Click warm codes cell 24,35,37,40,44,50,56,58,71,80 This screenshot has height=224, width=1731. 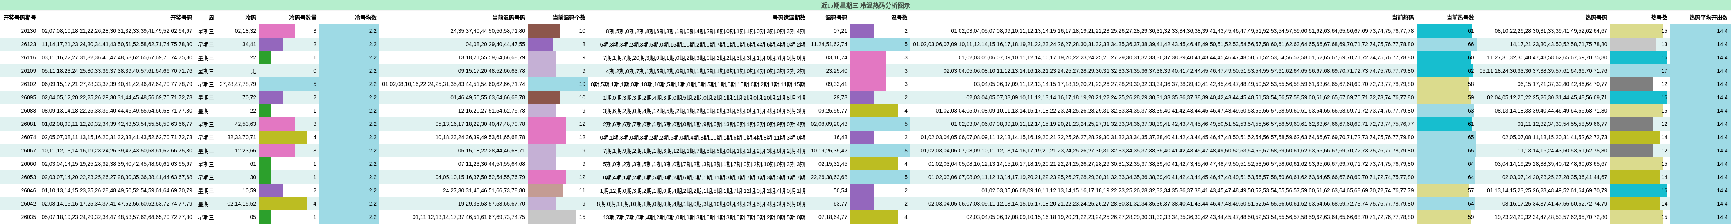pos(488,31)
